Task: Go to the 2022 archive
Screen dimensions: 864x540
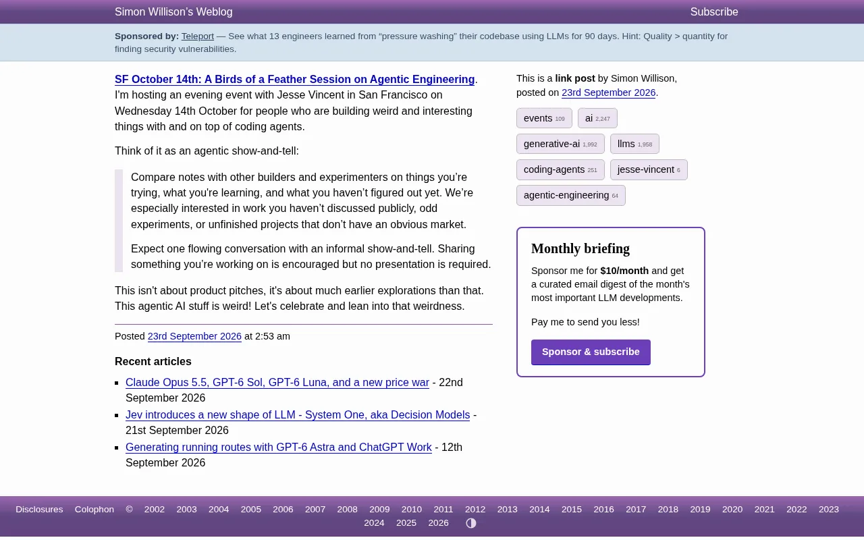Action: [x=796, y=510]
